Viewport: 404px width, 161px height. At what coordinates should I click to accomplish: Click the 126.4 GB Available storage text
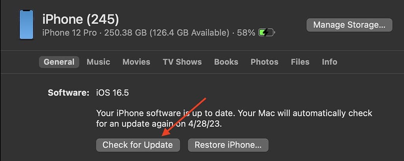pos(189,33)
